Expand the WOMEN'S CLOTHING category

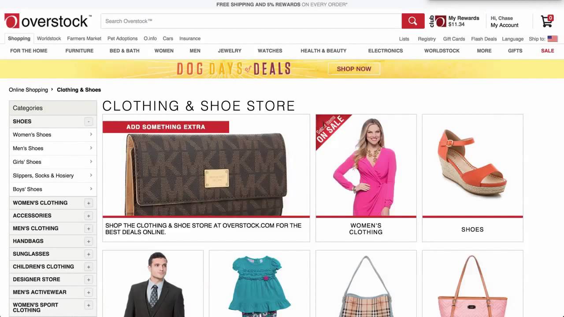pos(89,203)
